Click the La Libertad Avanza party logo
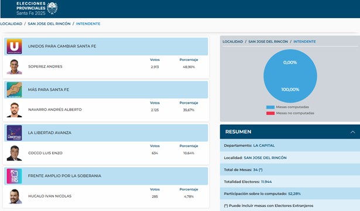Viewport: 360px width, 211px height. pyautogui.click(x=14, y=133)
